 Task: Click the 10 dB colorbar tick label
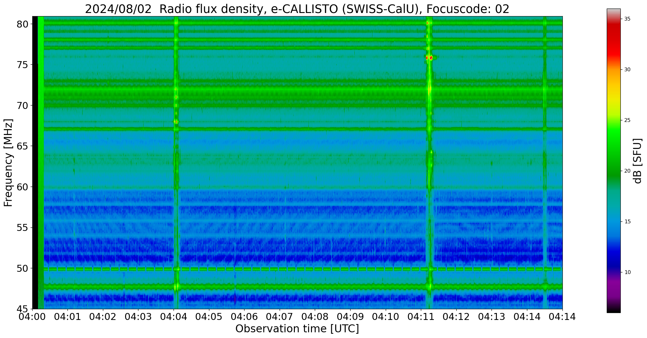627,272
